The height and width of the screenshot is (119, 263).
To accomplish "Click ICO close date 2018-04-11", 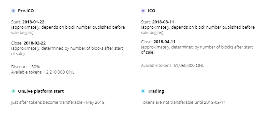I will click(164, 42).
